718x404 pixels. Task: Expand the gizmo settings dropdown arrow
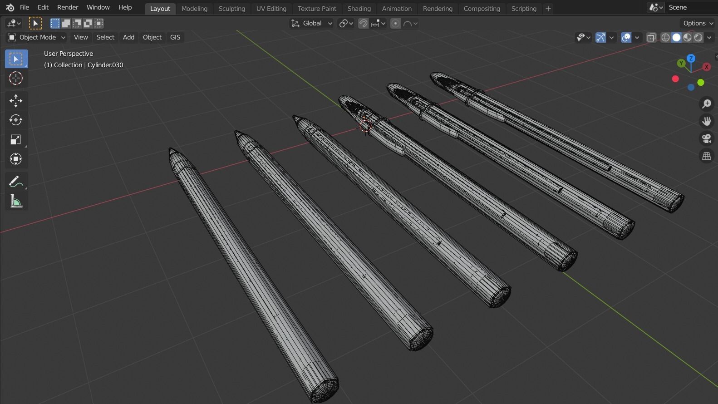tap(612, 37)
